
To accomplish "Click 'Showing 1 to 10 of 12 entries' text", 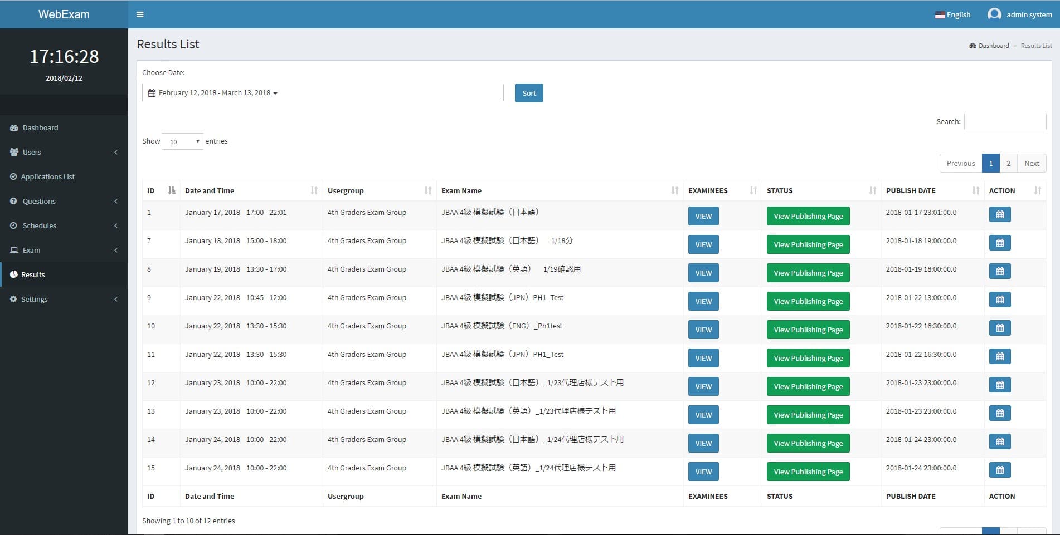I will click(x=188, y=521).
